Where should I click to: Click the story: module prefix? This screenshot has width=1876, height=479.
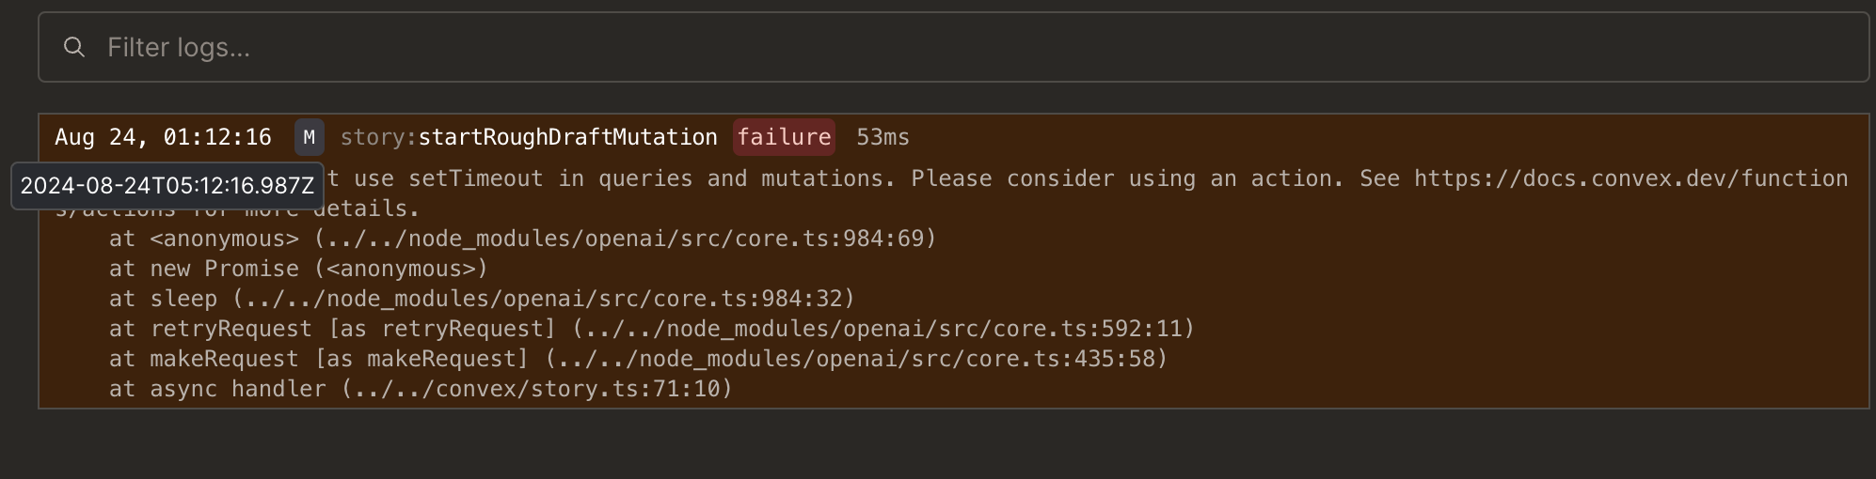tap(378, 137)
